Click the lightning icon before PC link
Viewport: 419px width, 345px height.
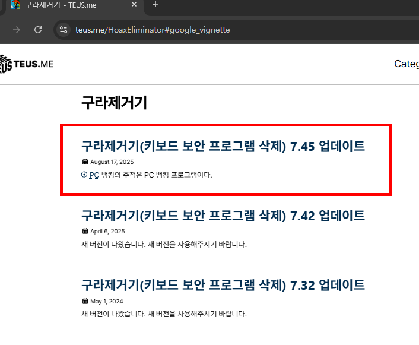click(x=84, y=175)
